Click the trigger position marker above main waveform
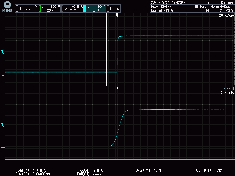This screenshot has height=176, width=235. click(117, 15)
